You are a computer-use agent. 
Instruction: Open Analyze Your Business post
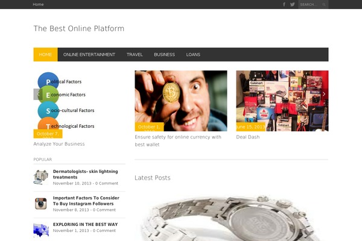coord(59,144)
